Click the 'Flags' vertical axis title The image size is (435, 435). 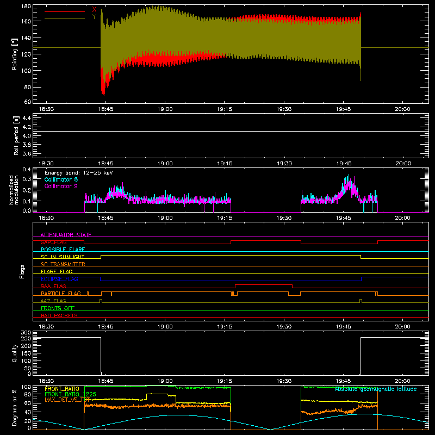tap(22, 271)
